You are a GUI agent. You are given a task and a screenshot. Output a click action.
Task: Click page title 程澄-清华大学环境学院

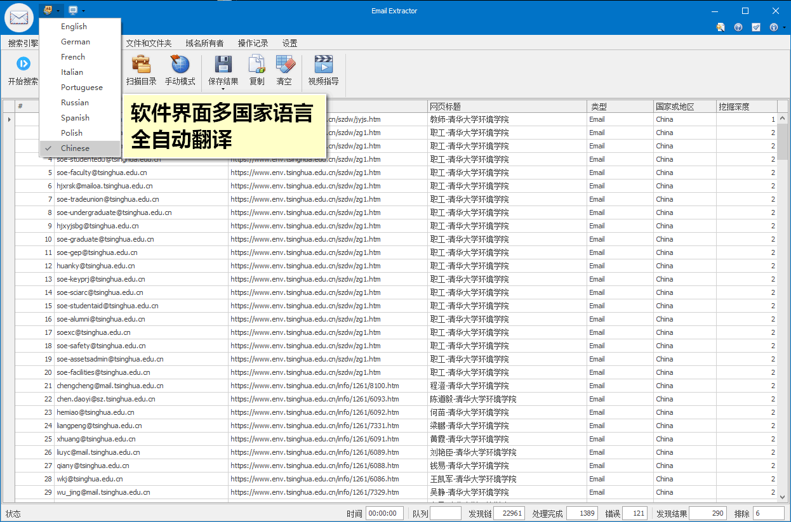[469, 386]
